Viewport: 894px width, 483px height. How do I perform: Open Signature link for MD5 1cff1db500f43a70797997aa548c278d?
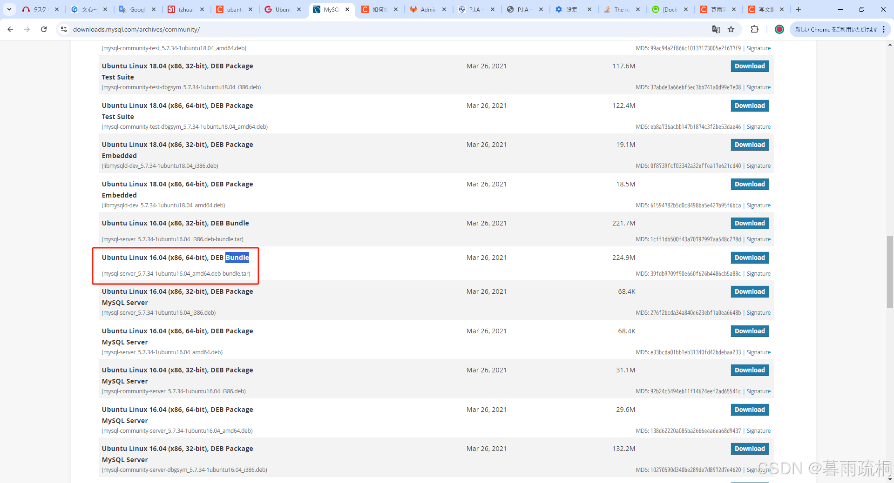[x=759, y=239]
